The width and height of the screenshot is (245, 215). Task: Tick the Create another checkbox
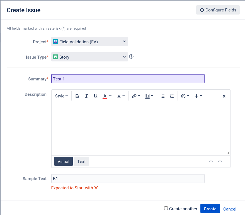click(x=166, y=208)
